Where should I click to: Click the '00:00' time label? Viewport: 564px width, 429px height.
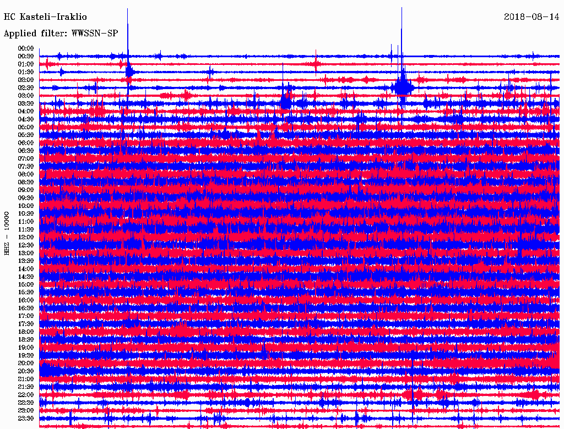tap(26, 48)
